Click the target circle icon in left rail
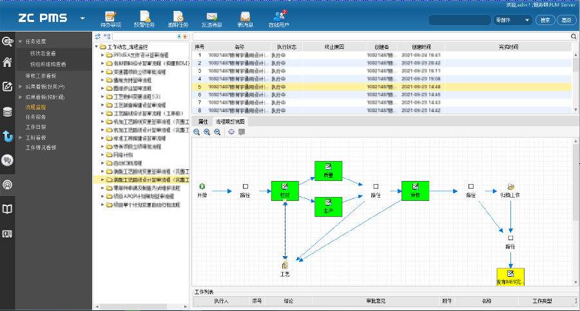The image size is (580, 311). [x=7, y=185]
